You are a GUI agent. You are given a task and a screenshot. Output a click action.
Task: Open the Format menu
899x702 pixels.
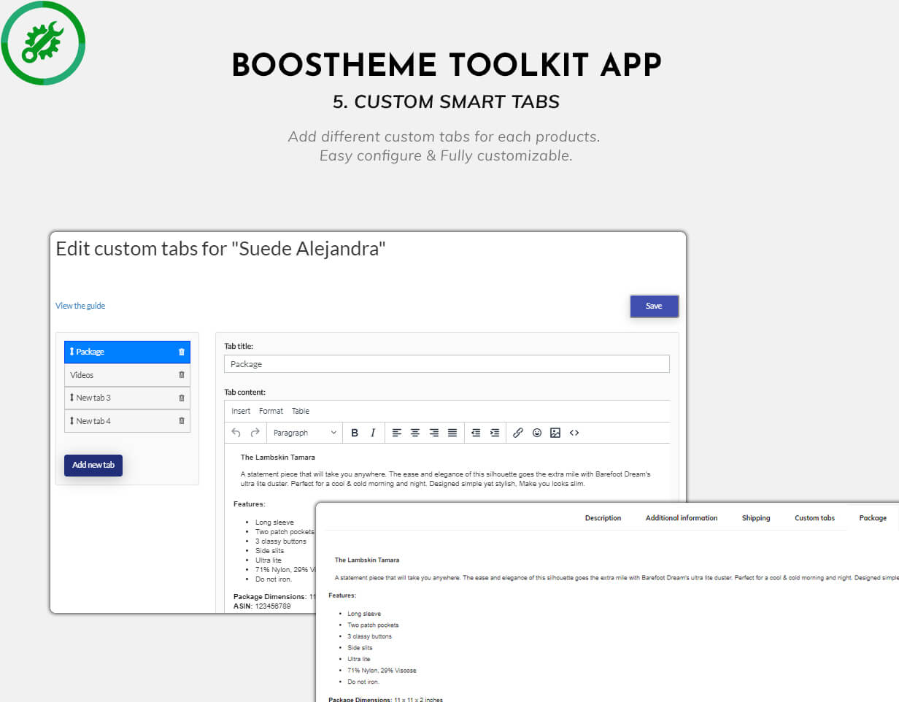(271, 411)
